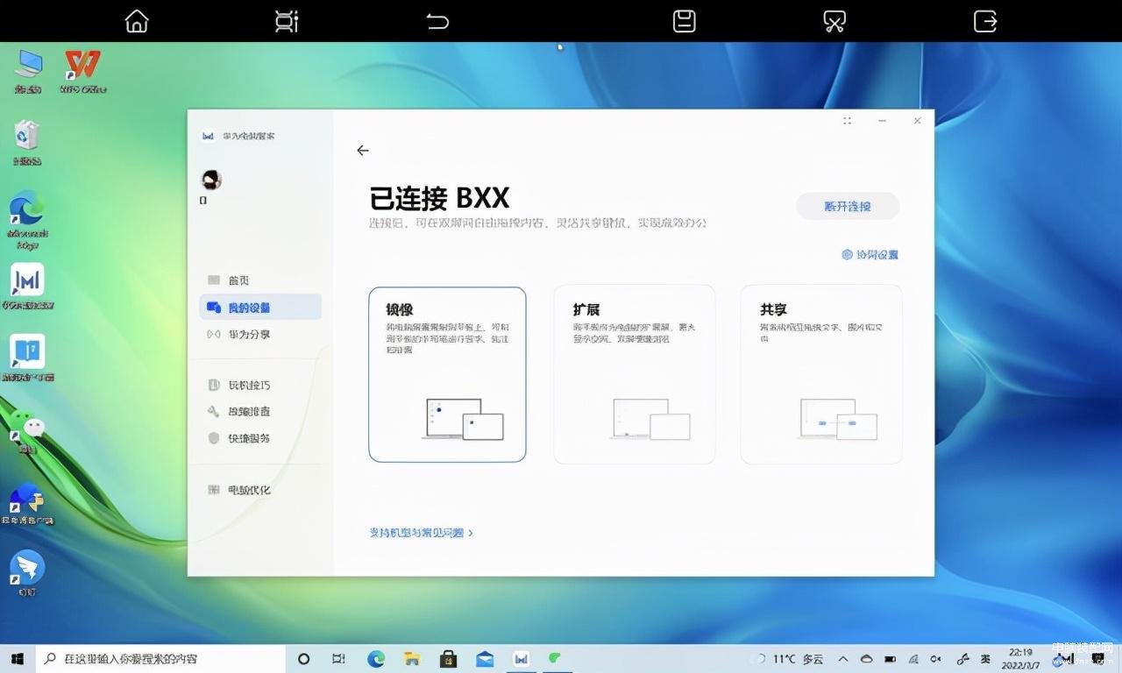The image size is (1122, 673).
Task: Open File Explorer from the taskbar
Action: point(412,659)
